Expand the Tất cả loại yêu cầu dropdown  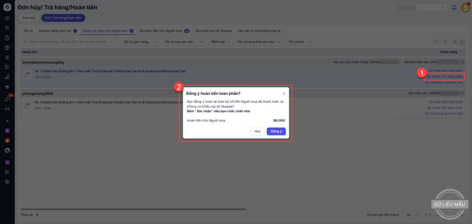click(184, 42)
